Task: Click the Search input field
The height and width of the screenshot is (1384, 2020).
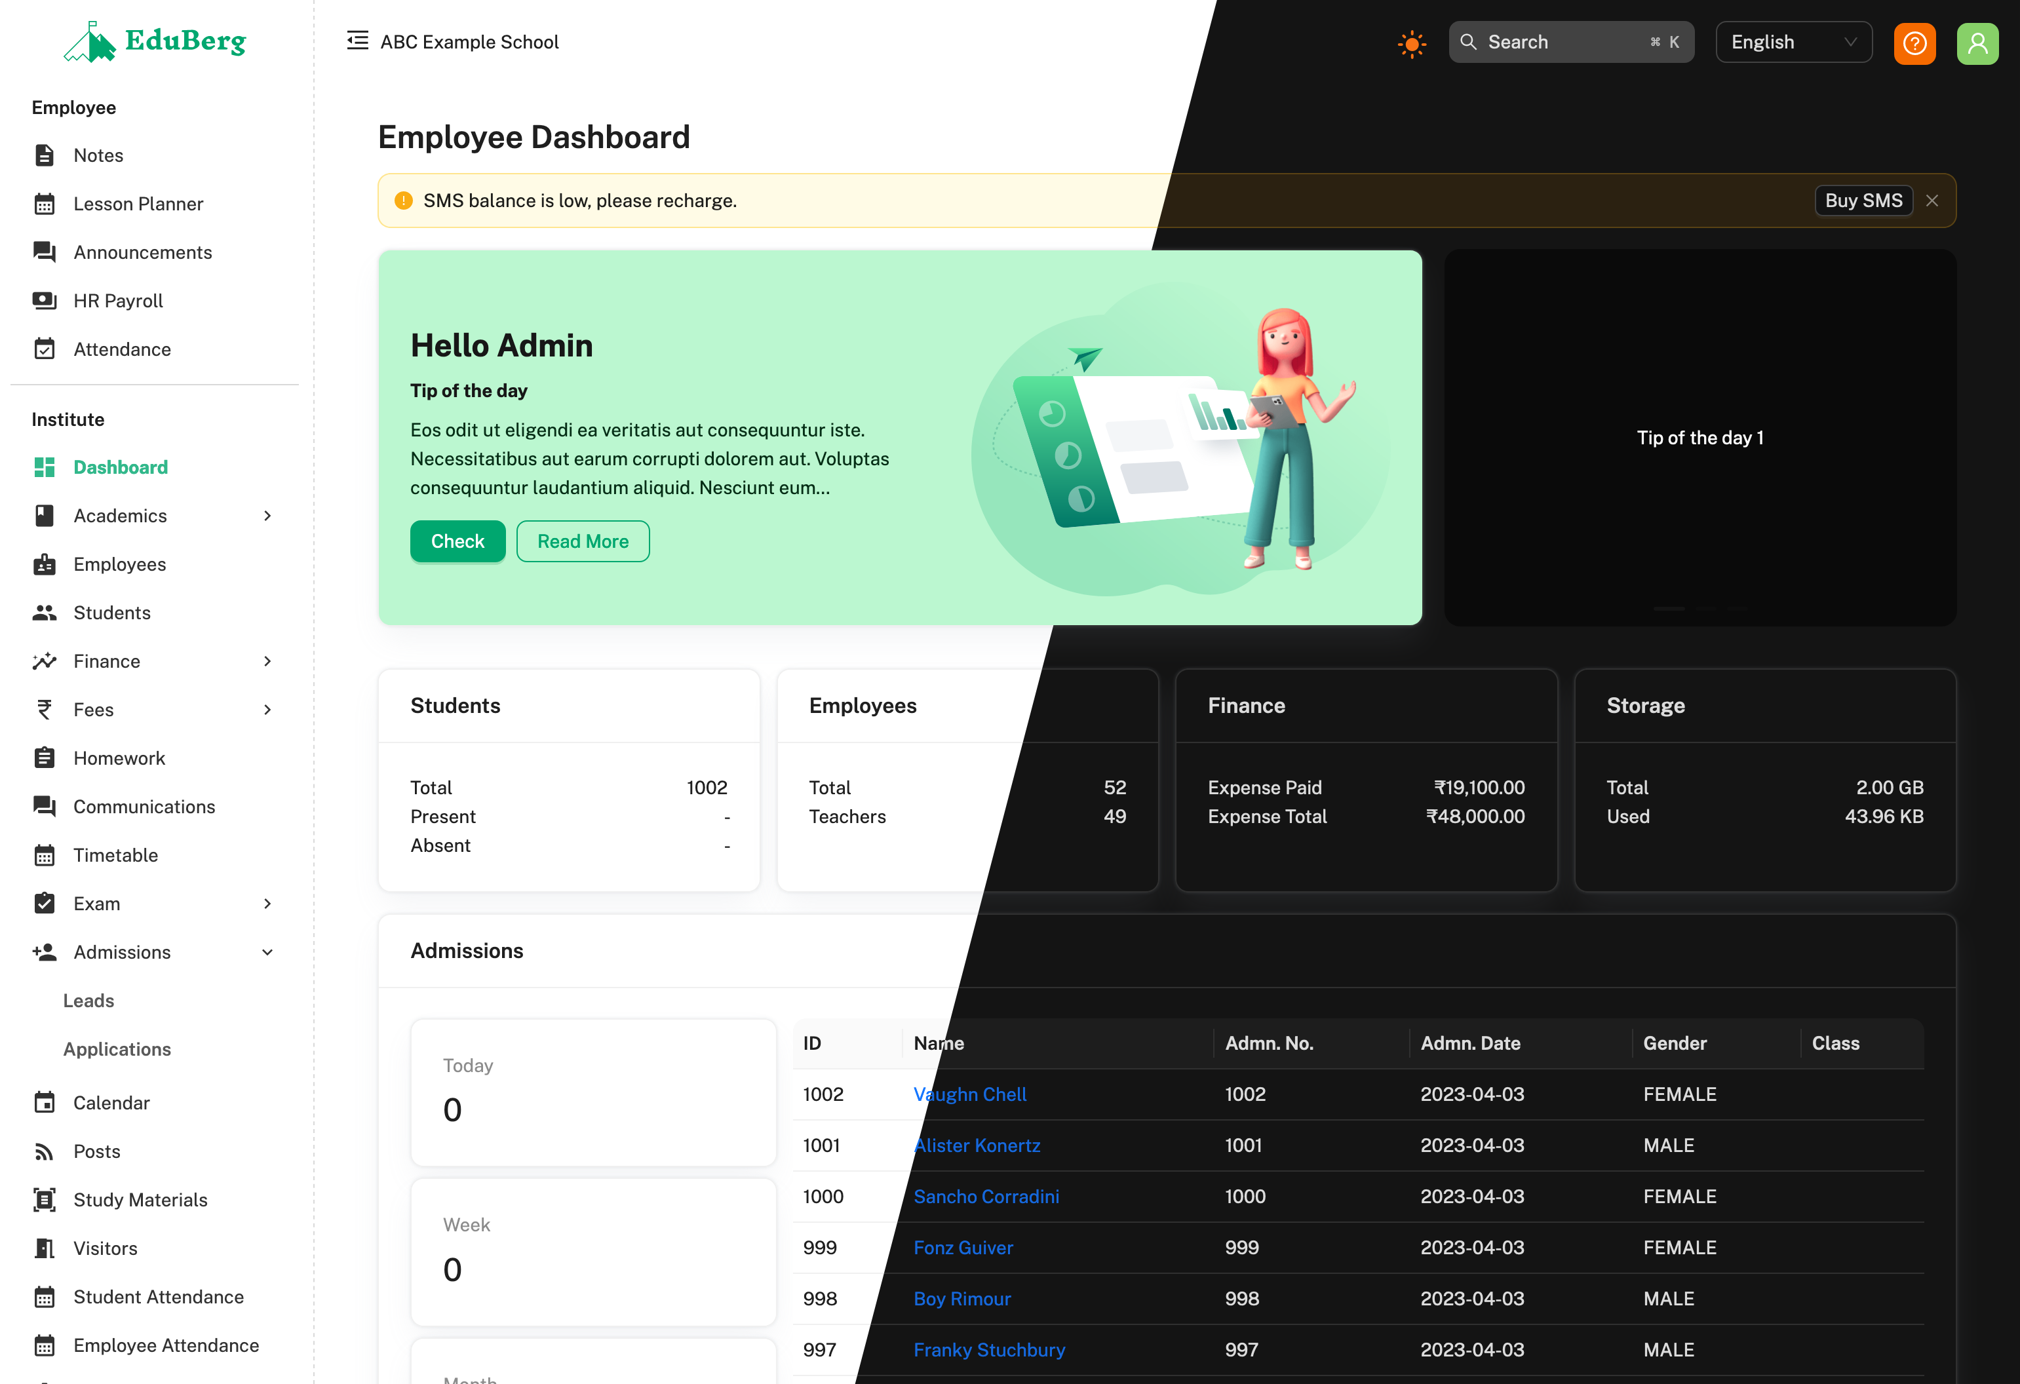Action: 1572,42
